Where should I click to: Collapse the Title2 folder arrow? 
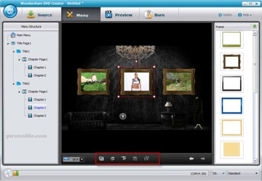tap(13, 84)
